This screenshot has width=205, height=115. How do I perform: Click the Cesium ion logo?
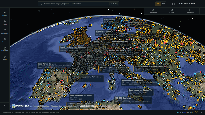[x=22, y=106]
